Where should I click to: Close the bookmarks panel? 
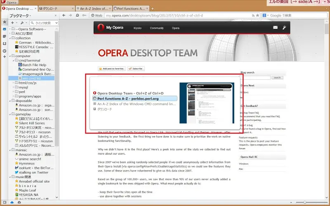(x=56, y=16)
